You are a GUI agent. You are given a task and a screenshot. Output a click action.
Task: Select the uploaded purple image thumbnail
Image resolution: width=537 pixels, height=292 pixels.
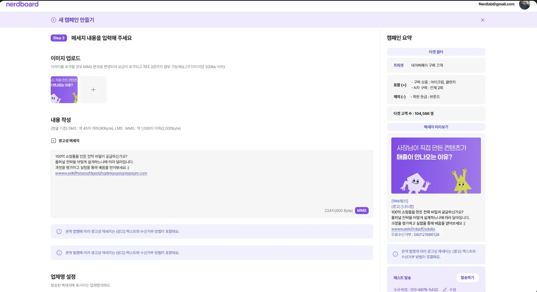64,90
